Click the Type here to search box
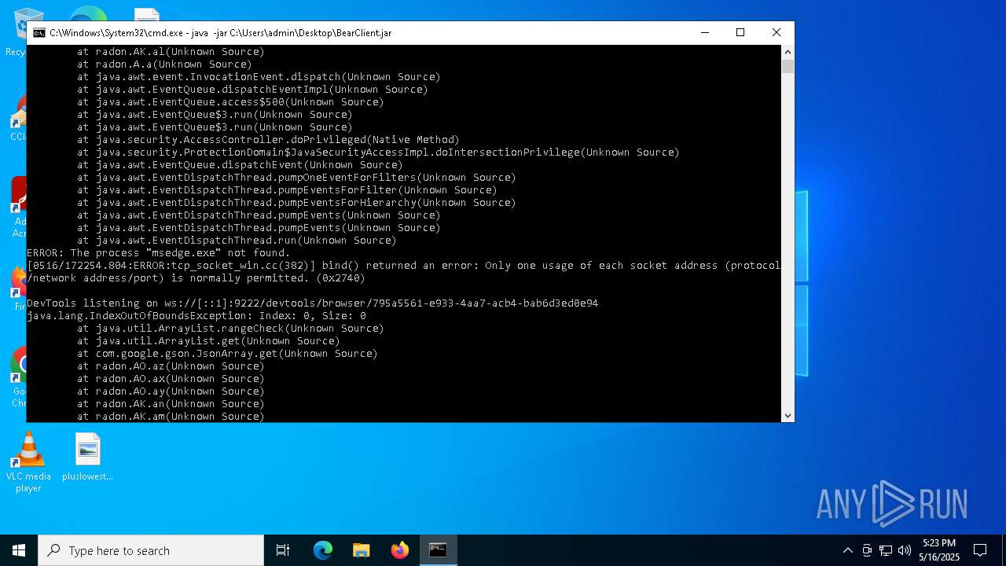The image size is (1006, 566). [151, 550]
